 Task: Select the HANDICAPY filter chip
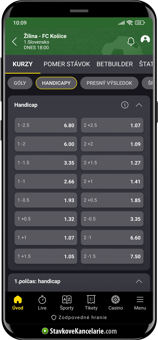pos(56,83)
